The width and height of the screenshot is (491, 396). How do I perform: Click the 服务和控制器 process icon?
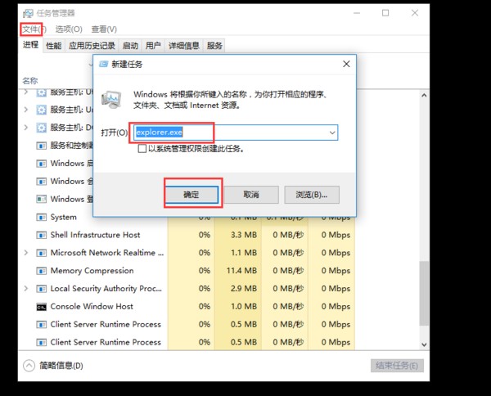click(x=42, y=146)
